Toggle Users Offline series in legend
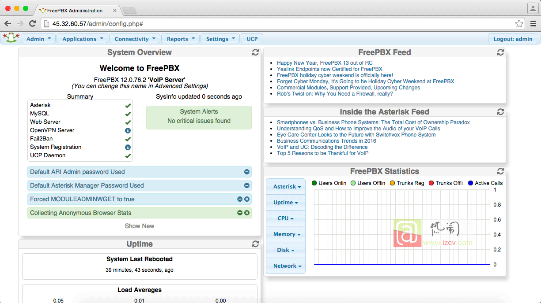541x303 pixels. pyautogui.click(x=368, y=183)
